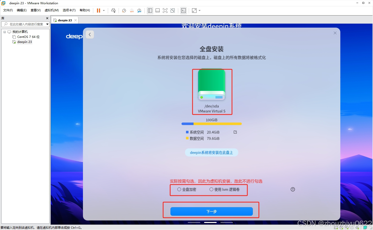
Task: Click the network adapter status icon
Action: tap(347, 227)
